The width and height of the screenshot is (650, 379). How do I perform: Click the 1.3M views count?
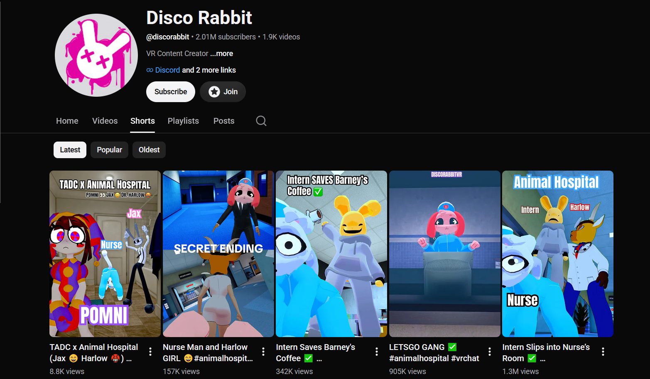520,372
